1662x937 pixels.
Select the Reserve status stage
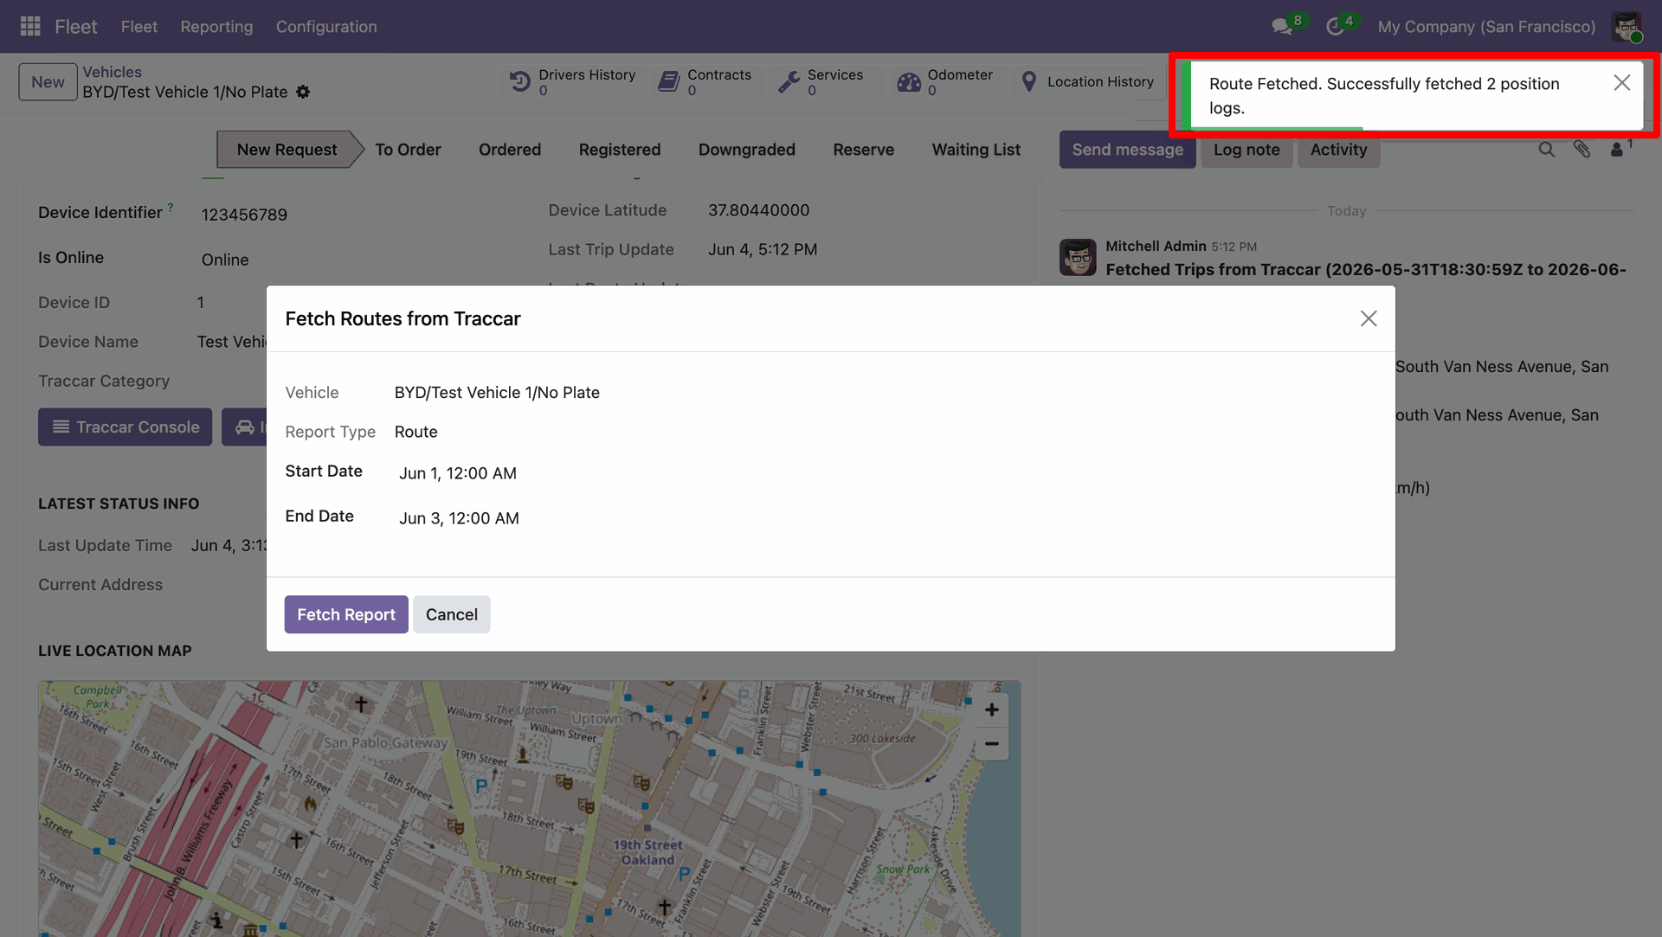(863, 150)
